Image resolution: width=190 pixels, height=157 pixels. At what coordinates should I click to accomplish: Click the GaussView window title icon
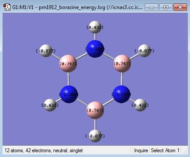click(x=7, y=7)
